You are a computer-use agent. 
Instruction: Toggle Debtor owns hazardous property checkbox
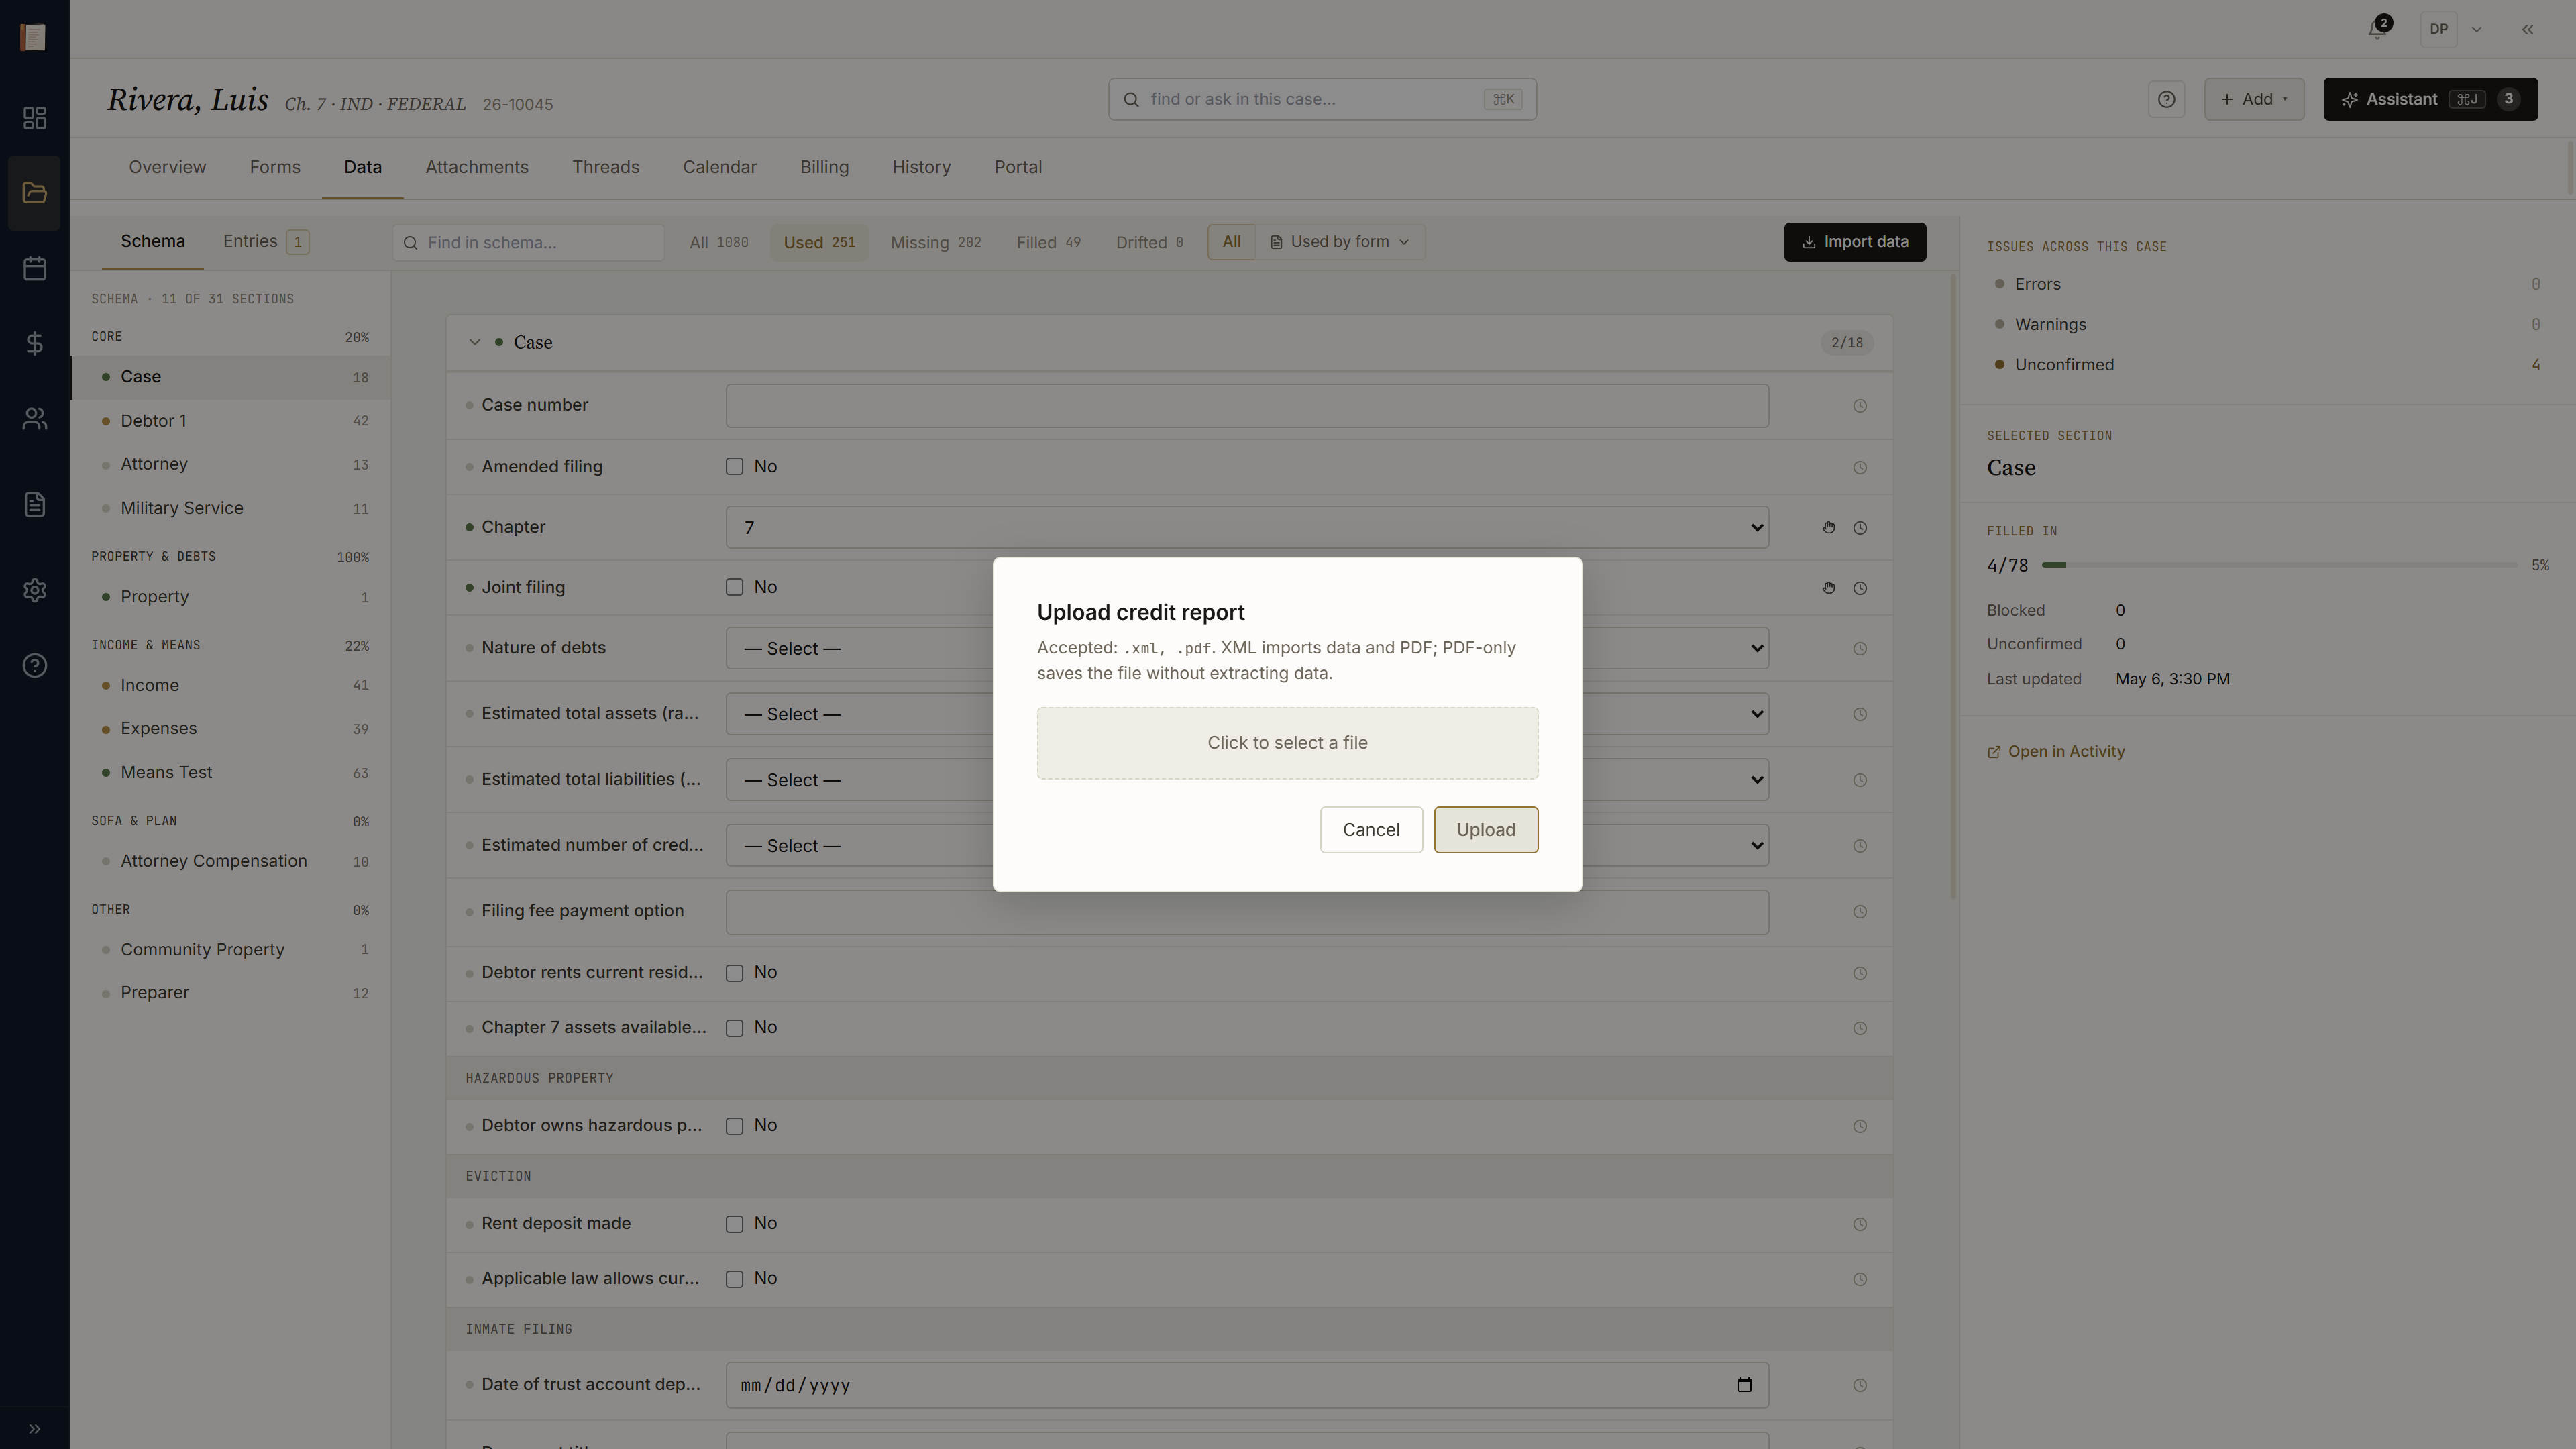coord(734,1126)
